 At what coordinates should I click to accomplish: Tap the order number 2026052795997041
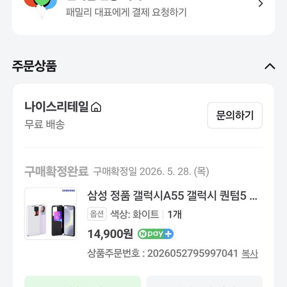(x=193, y=254)
